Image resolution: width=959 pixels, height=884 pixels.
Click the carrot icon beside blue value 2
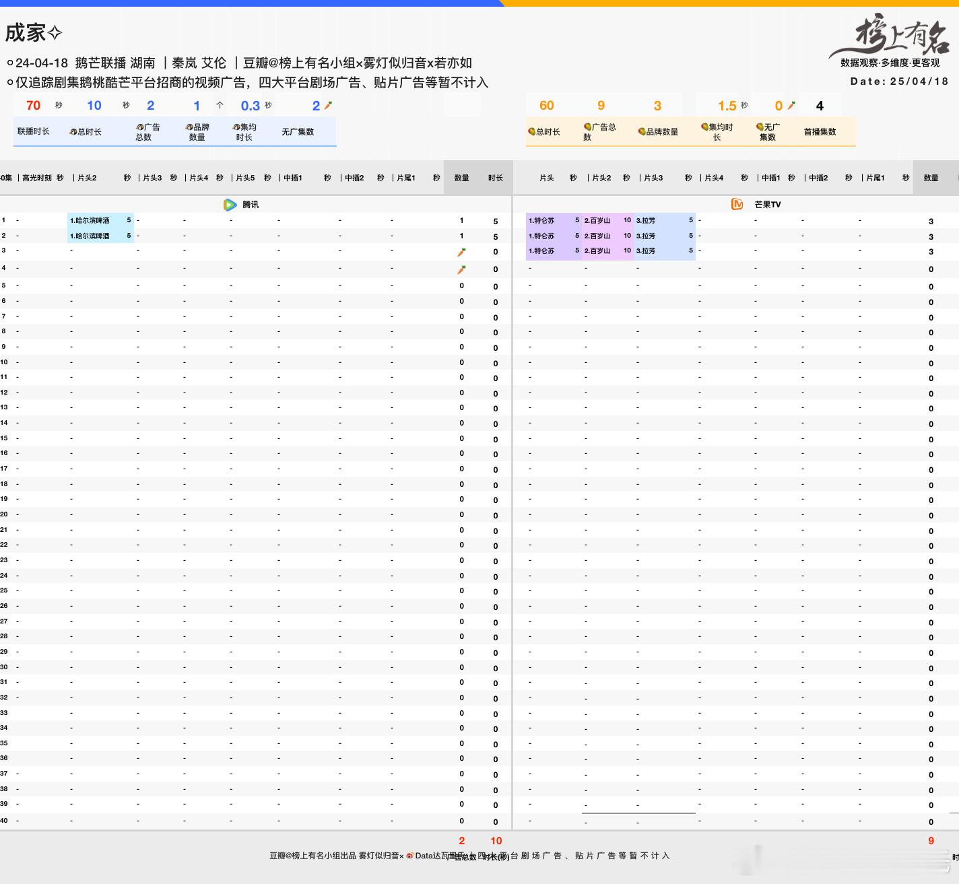328,106
